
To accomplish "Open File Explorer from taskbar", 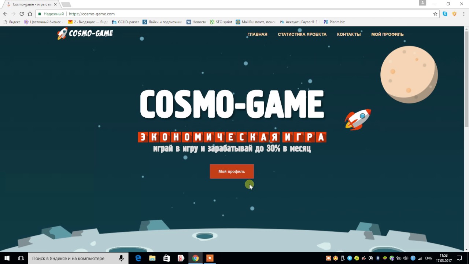I will pos(152,258).
